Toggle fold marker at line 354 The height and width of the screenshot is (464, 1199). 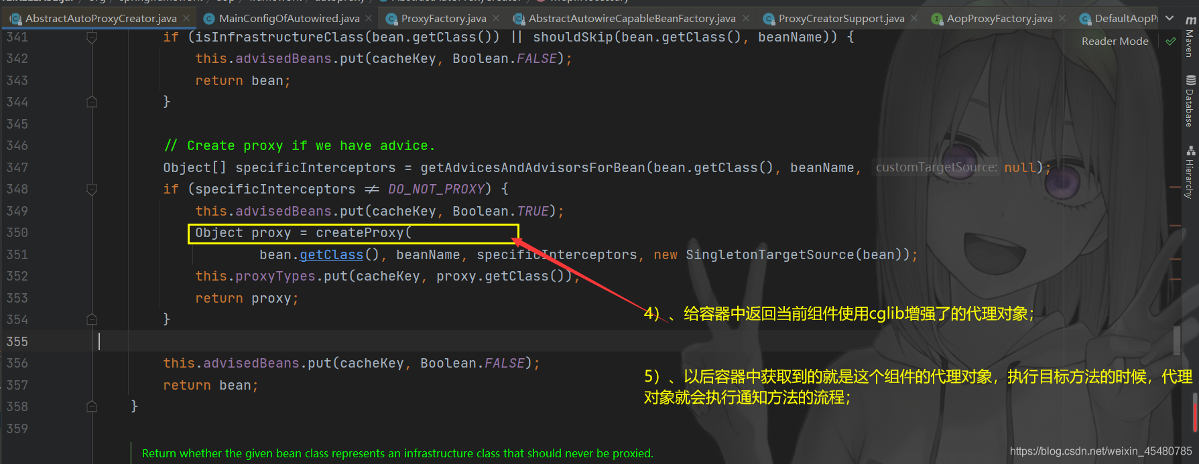pyautogui.click(x=92, y=319)
